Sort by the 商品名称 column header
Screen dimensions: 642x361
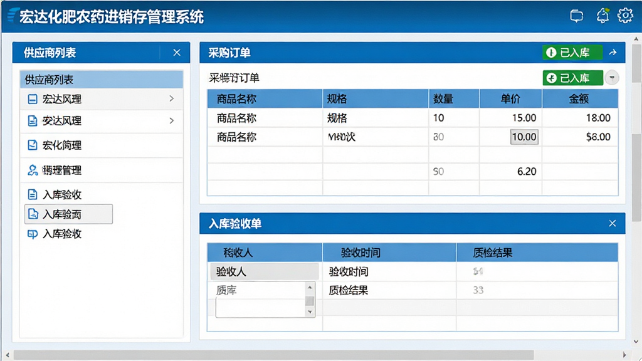coord(265,98)
